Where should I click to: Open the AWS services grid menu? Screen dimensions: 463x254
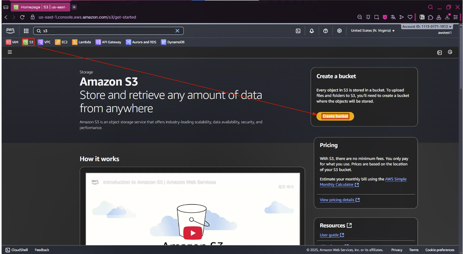pyautogui.click(x=26, y=31)
